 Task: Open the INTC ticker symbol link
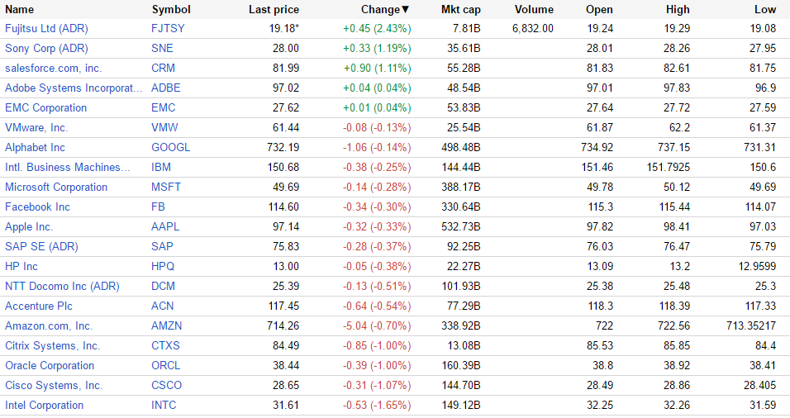164,405
